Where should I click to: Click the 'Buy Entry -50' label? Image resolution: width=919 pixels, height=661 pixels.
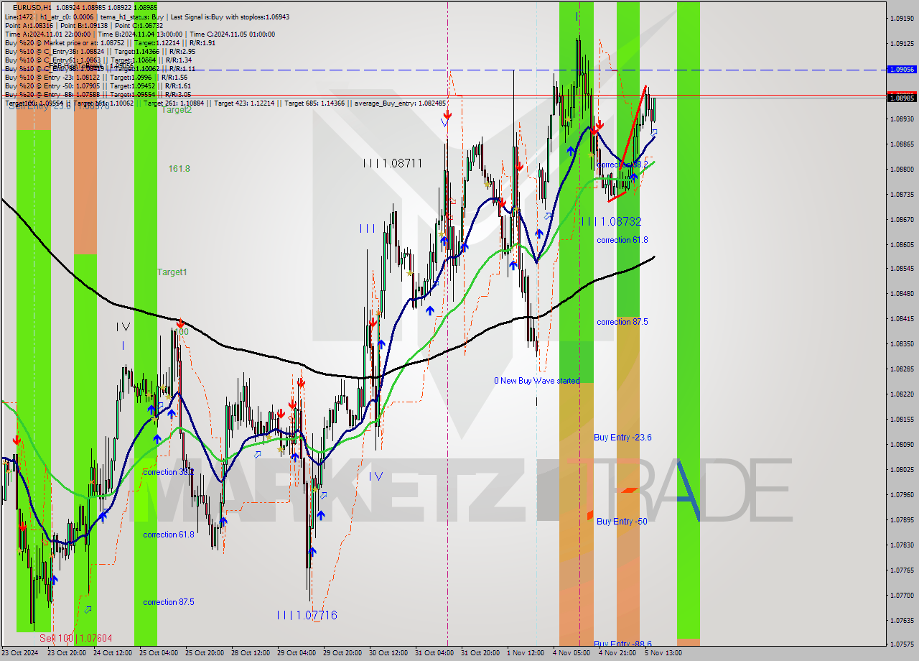(622, 522)
